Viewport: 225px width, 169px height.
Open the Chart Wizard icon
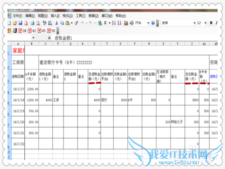click(126, 23)
